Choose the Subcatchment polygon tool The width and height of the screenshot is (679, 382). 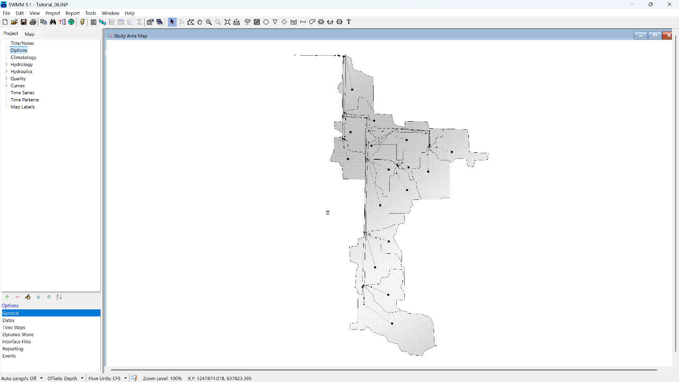257,22
